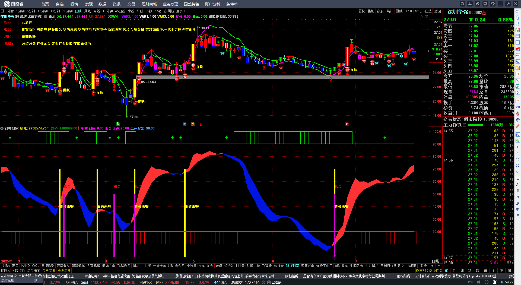This screenshot has width=521, height=285.
Task: Toggle 标记 stock marking
Action: coord(418,11)
